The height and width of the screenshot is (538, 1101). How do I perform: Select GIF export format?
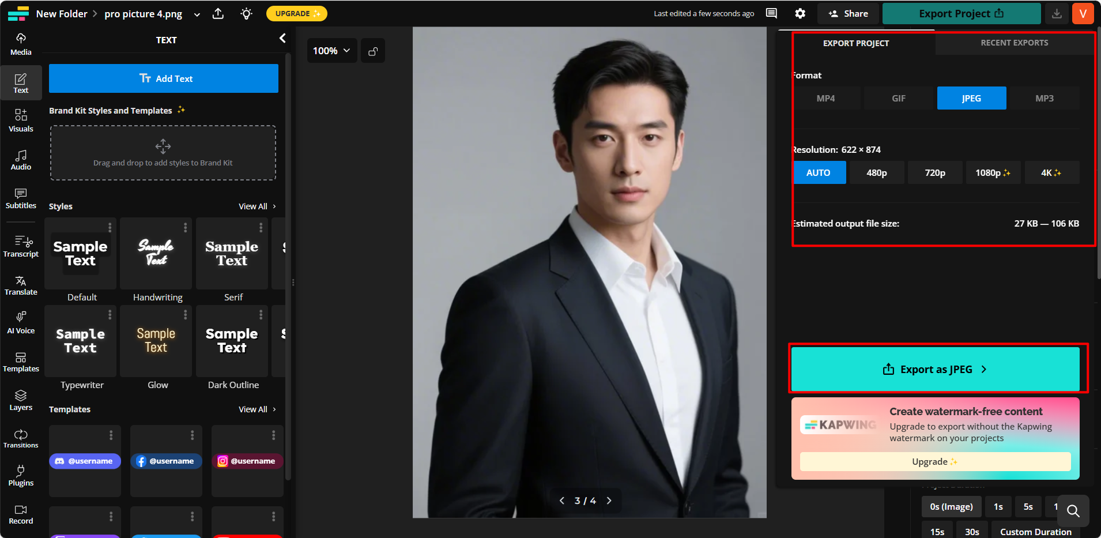point(899,98)
